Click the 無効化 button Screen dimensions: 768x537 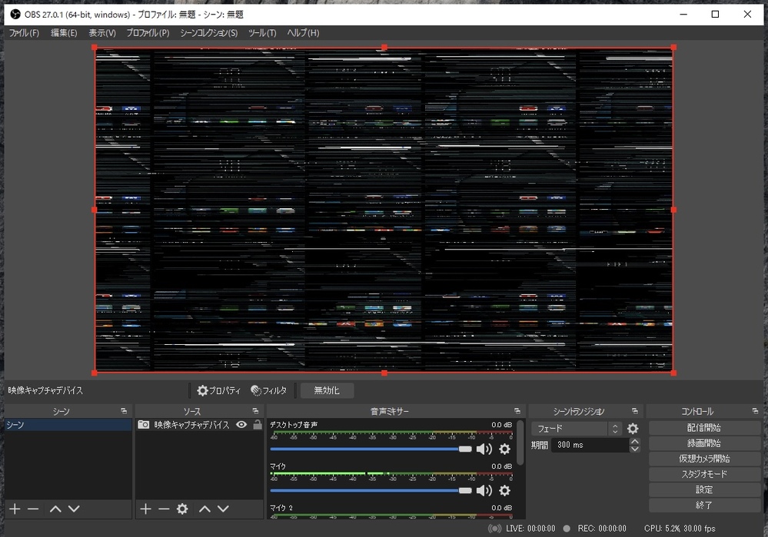[327, 390]
